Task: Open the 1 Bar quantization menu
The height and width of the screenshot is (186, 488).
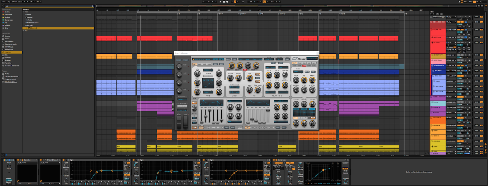Action: [38, 2]
